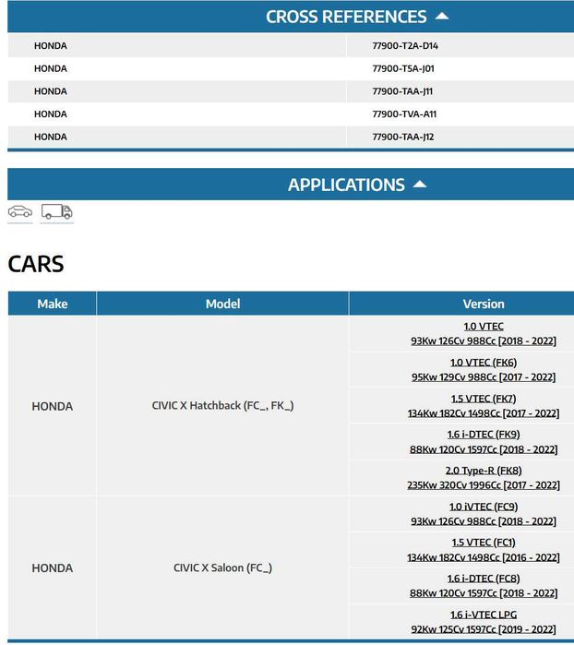Select part number 77900-T5A-J01

tap(403, 68)
